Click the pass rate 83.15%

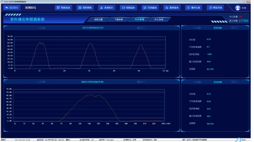pyautogui.click(x=210, y=69)
